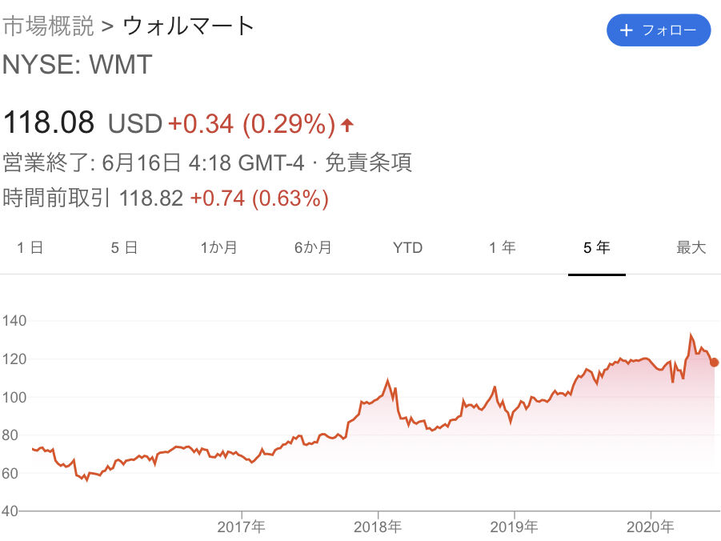721x541 pixels.
Task: Click the 2019年 axis label
Action: click(514, 527)
